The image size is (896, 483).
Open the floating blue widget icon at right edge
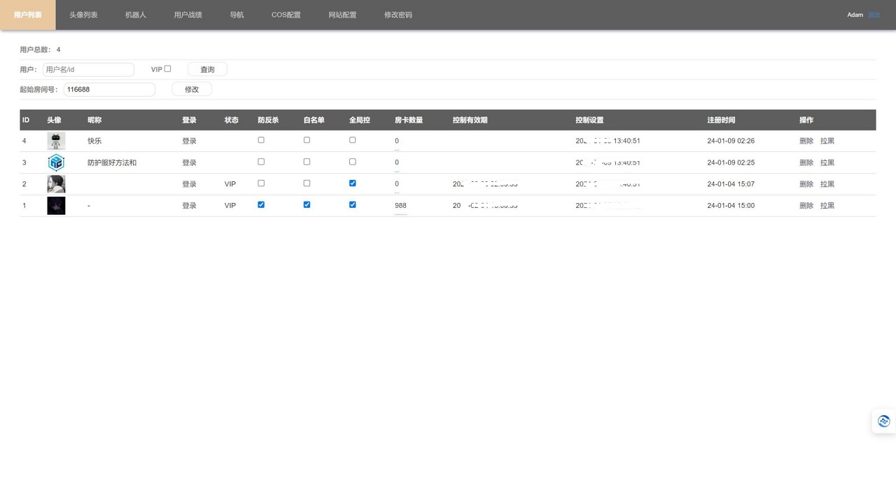pos(883,421)
